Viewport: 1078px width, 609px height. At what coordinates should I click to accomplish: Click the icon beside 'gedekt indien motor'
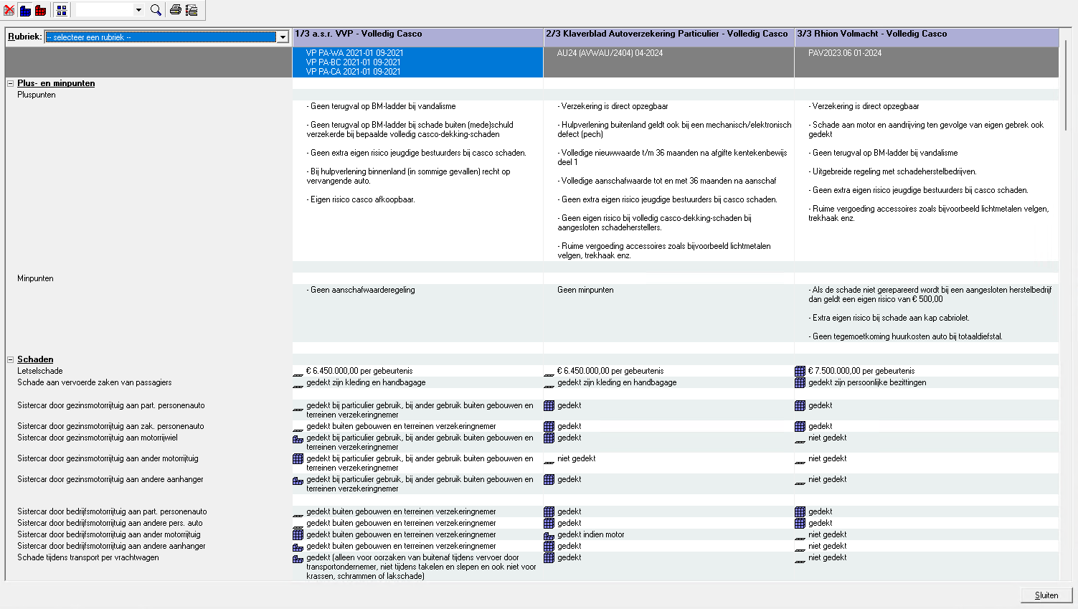(x=549, y=535)
